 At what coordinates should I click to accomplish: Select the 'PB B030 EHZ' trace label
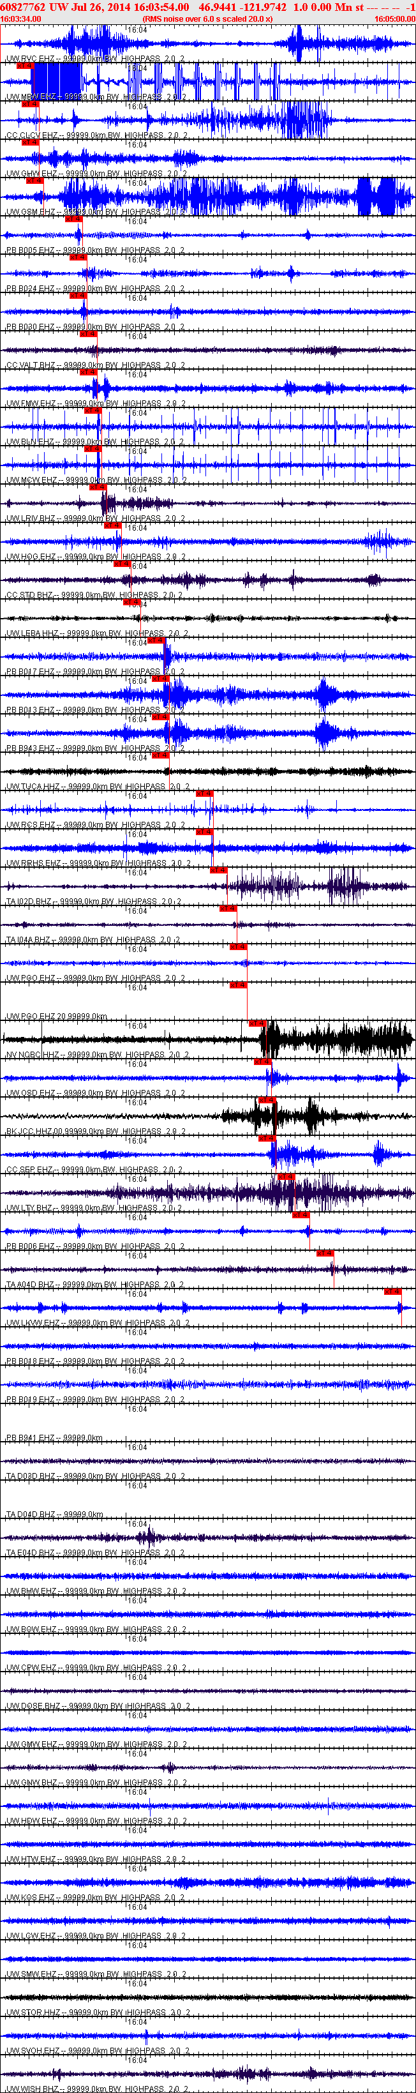[95, 327]
